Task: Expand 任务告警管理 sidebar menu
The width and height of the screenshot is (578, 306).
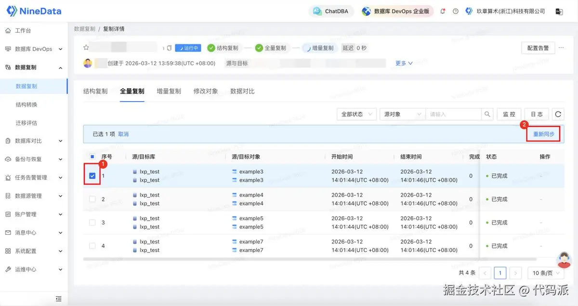Action: point(34,177)
